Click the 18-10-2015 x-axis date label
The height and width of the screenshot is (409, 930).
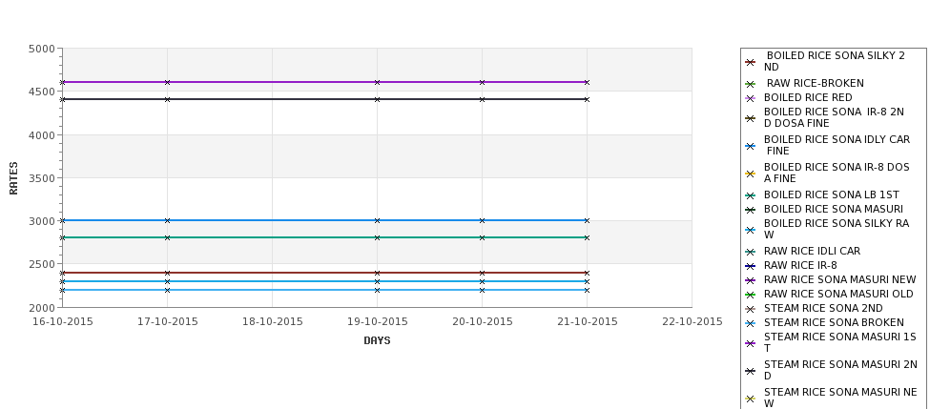point(272,322)
